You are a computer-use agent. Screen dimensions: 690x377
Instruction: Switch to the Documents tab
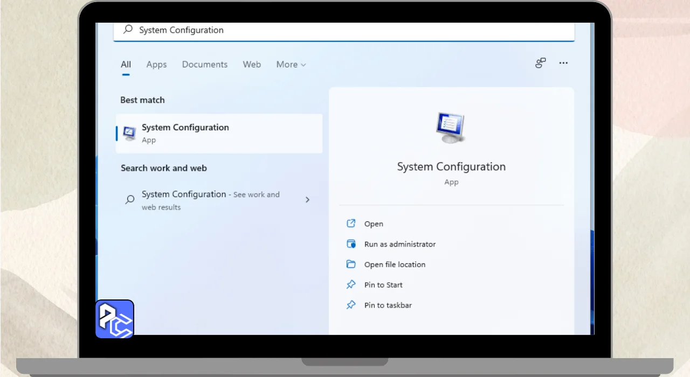point(204,65)
